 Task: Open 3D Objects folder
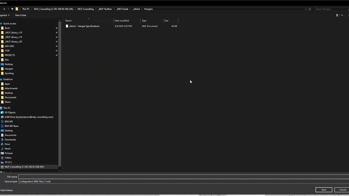pyautogui.click(x=10, y=112)
